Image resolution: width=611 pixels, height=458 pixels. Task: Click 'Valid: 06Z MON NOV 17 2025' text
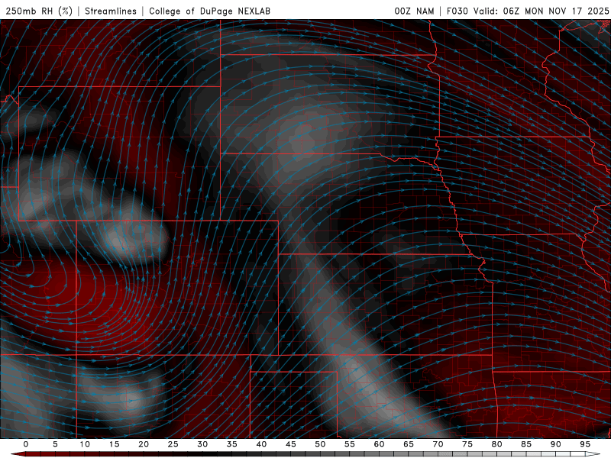click(x=541, y=11)
